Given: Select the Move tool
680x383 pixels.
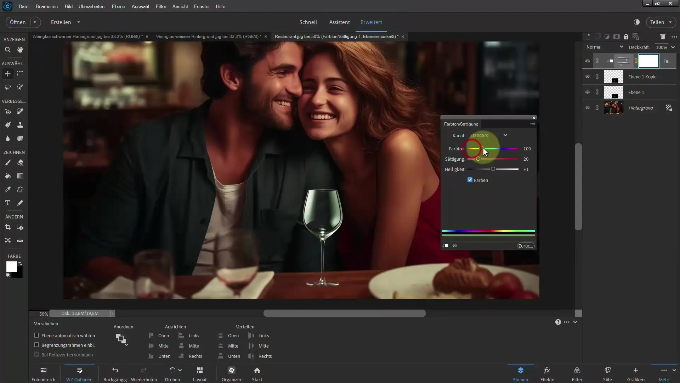Looking at the screenshot, I should pyautogui.click(x=7, y=74).
